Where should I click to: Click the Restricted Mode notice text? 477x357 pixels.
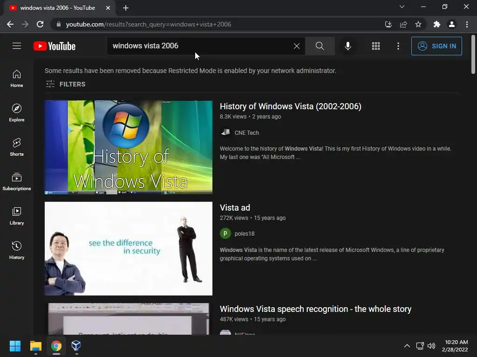point(191,71)
